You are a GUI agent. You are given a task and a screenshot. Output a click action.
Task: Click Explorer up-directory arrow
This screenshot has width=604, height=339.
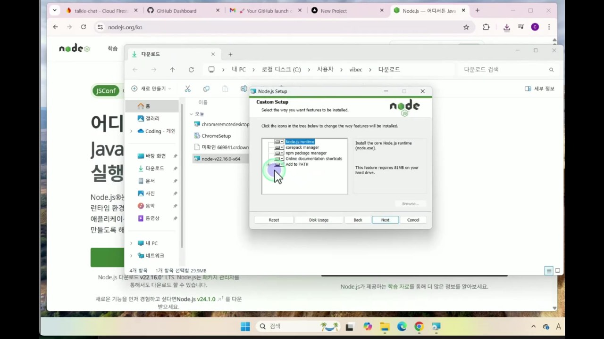172,69
